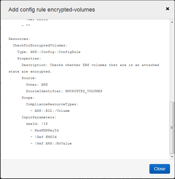
Task: Click the 'Add config rule encrypted-volumes' title
Action: [51, 10]
